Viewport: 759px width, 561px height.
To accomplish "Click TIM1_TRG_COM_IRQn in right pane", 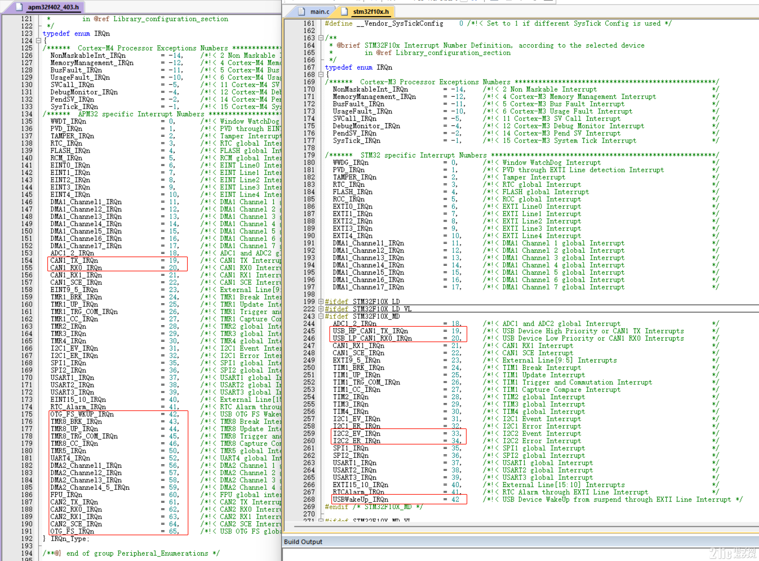I will (x=366, y=382).
